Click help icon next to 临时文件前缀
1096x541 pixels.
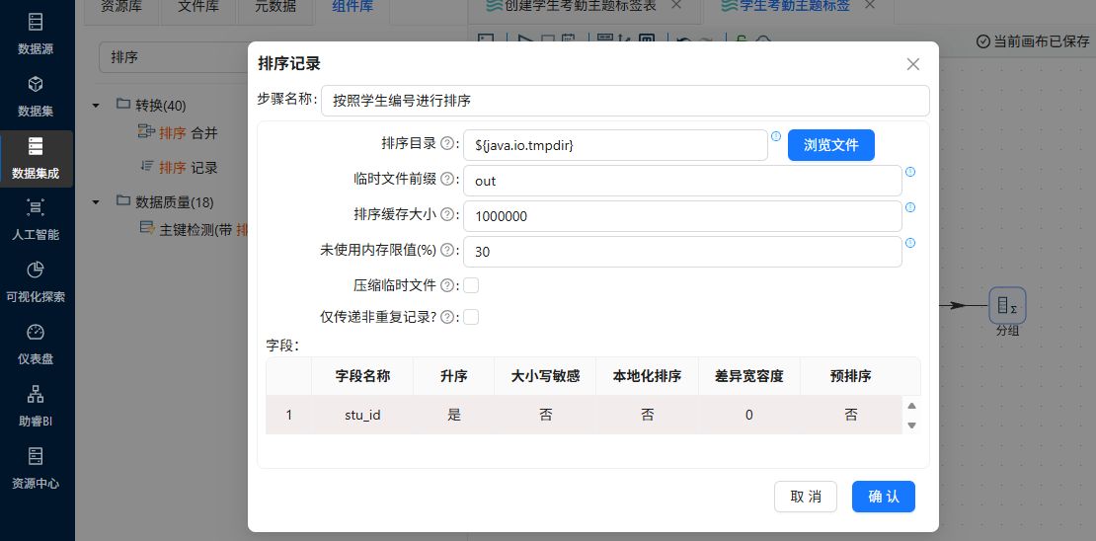446,180
